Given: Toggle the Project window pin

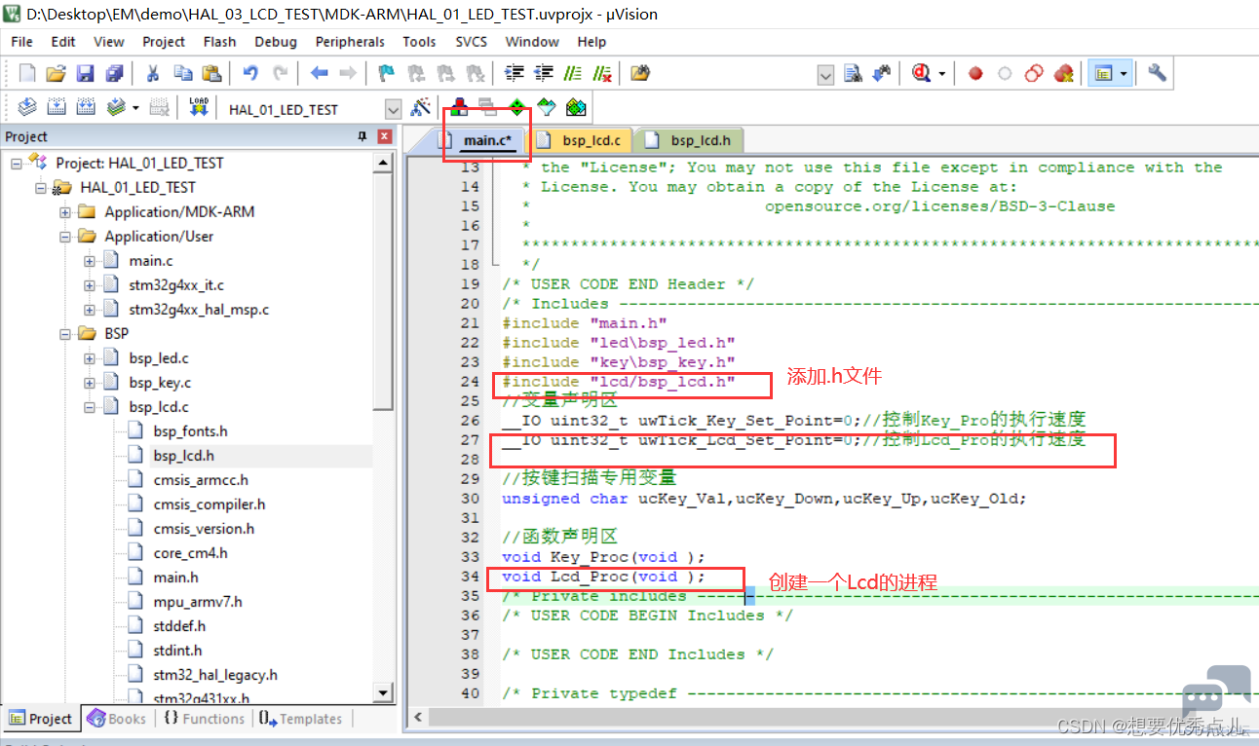Looking at the screenshot, I should 362,137.
